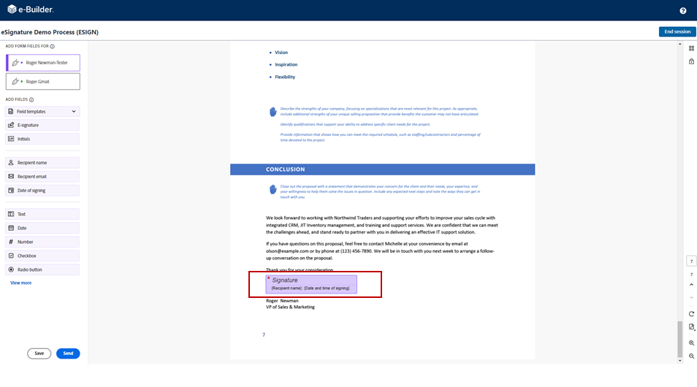
Task: Click info icon beside Add Fields
Action: tap(31, 99)
